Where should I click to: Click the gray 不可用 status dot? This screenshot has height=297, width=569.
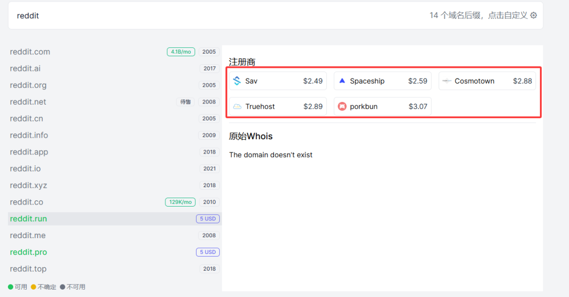[x=62, y=287]
